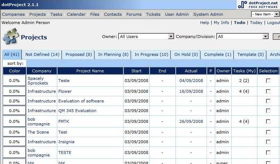This screenshot has height=164, width=280.
Task: Open the FMTK project link
Action: click(64, 121)
